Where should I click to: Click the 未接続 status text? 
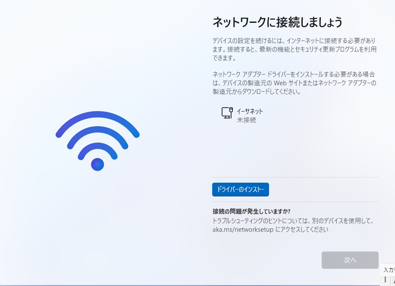246,120
